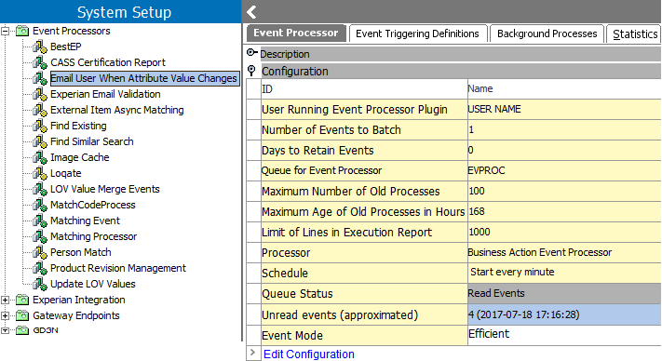Screen dimensions: 662x361
Task: Click the Event Processors folder icon
Action: tap(22, 31)
